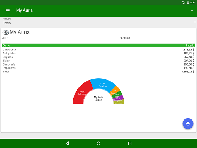This screenshot has height=148, width=197.
Task: Select the olive Impuestos chart segment
Action: tap(119, 102)
